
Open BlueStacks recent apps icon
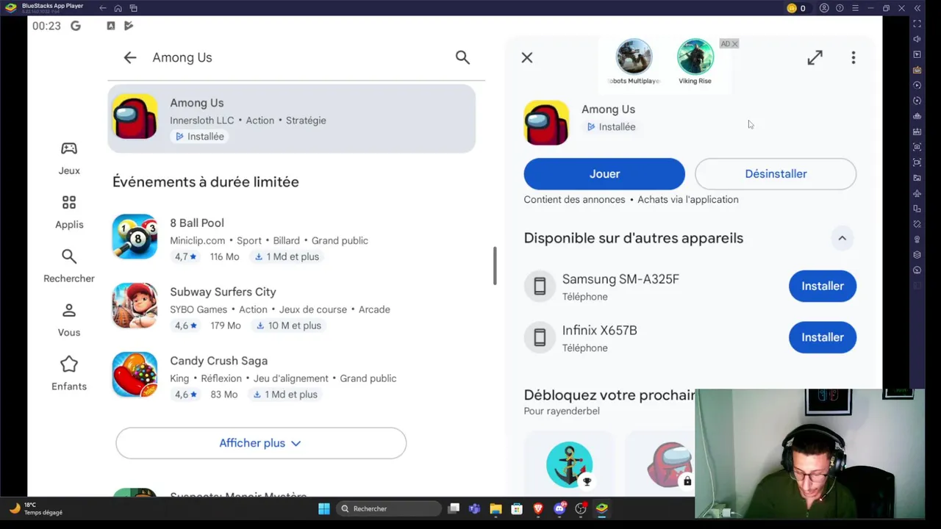tap(133, 8)
